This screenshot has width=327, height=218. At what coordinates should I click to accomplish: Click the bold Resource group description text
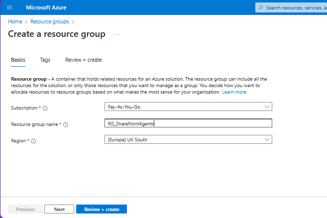click(29, 79)
